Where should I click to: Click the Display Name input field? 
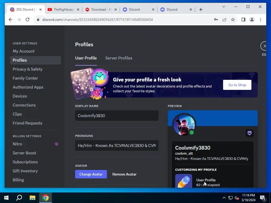(x=117, y=116)
